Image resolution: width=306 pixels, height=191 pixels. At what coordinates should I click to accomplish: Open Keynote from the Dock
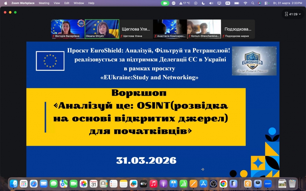(173, 183)
